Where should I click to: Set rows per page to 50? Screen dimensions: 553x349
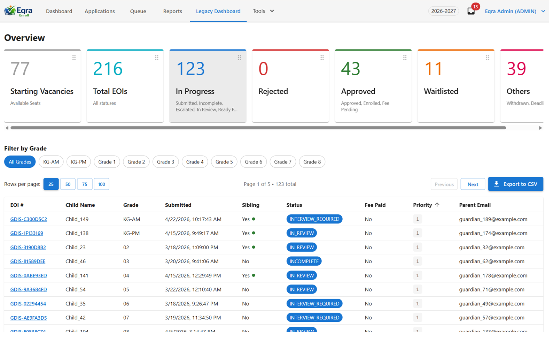pos(68,184)
